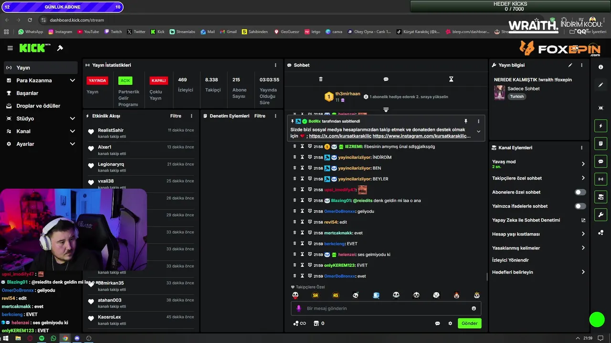
Task: Insert the SA emote
Action: click(316, 295)
